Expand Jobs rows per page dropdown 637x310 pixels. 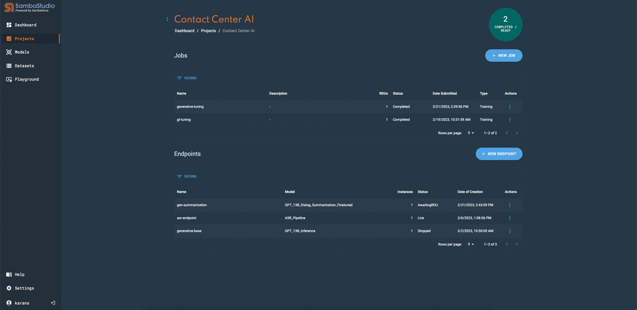[x=471, y=133]
